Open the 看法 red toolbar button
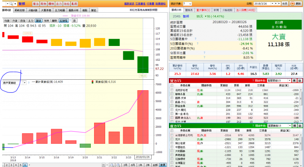 point(35,4)
